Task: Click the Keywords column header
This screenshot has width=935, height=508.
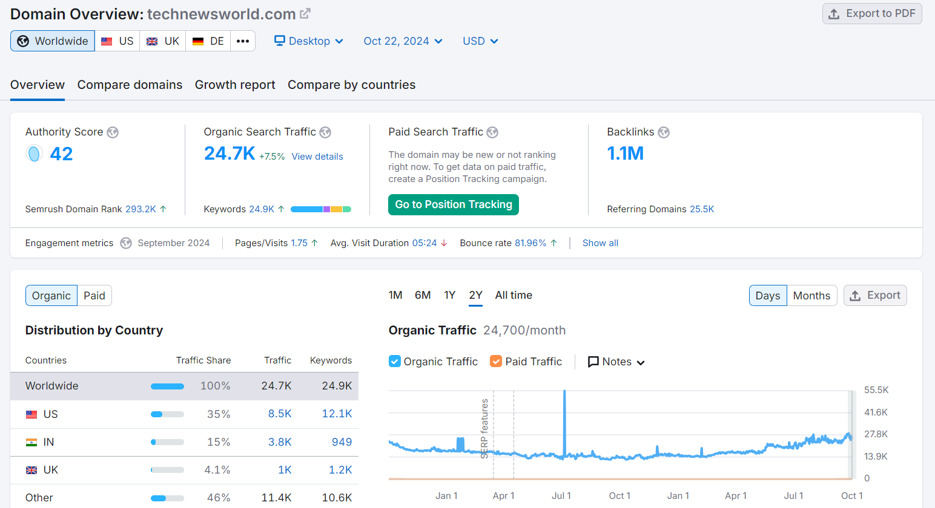Action: [331, 360]
